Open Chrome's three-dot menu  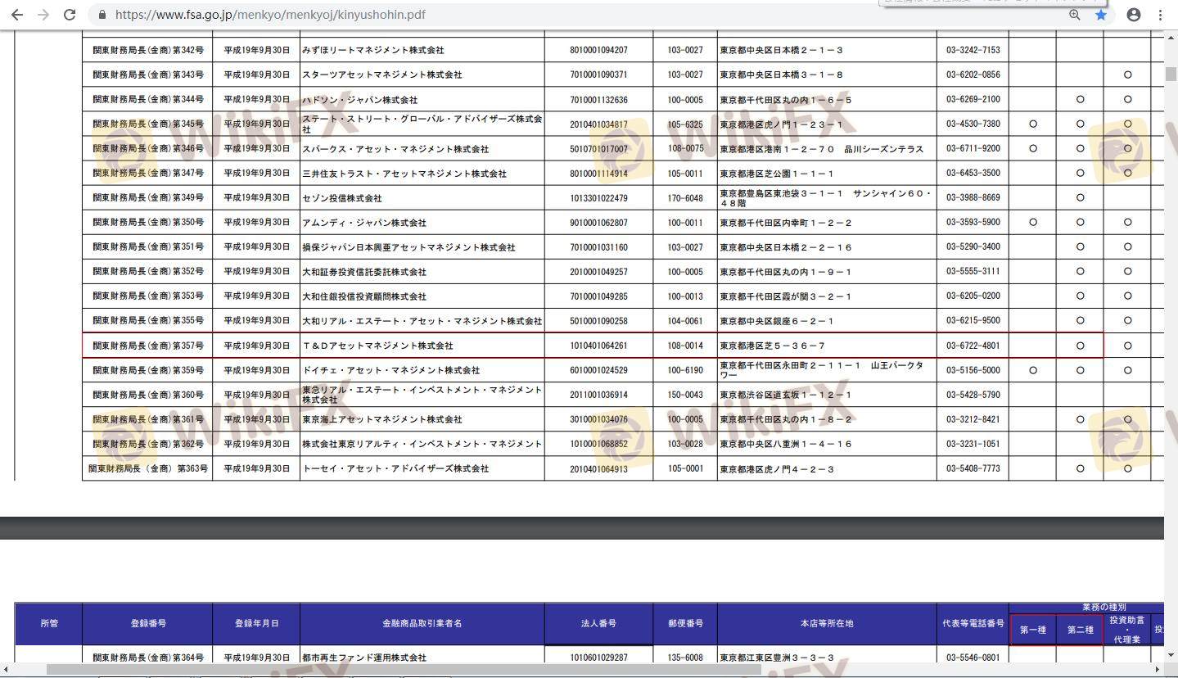click(x=1160, y=15)
